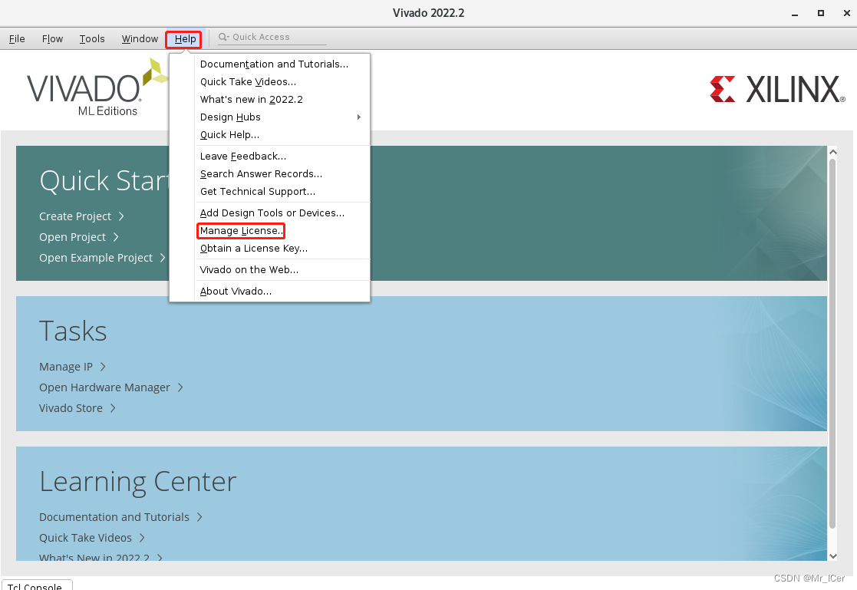Open the Tools menu
The image size is (857, 590).
92,39
